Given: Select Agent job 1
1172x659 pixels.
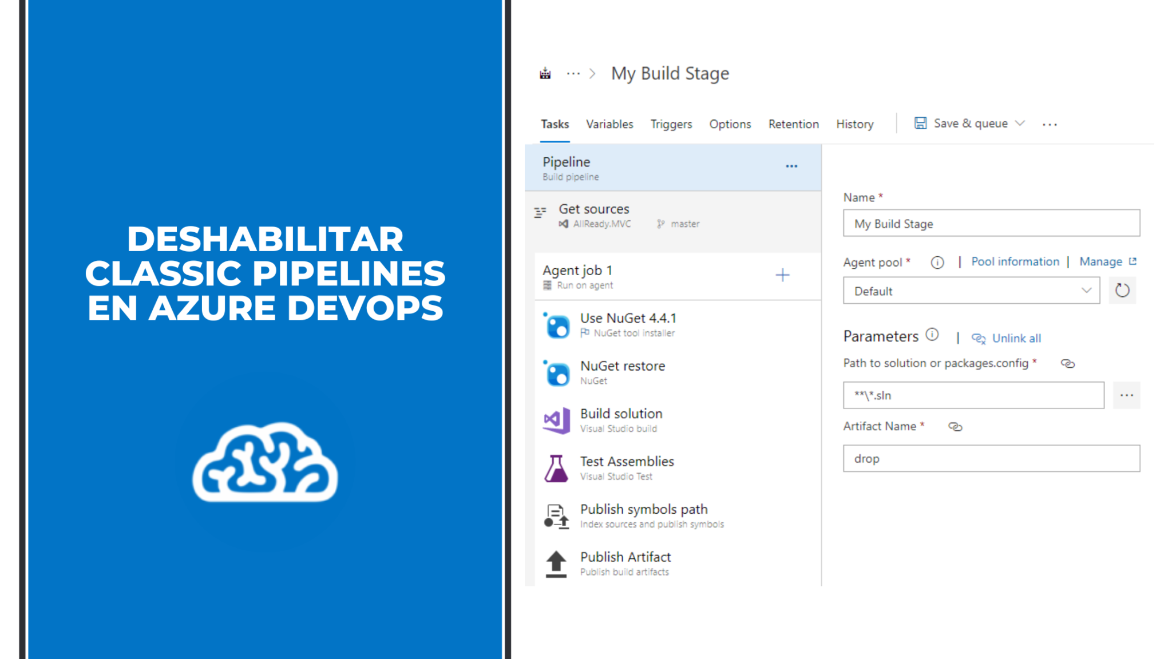Looking at the screenshot, I should (678, 276).
